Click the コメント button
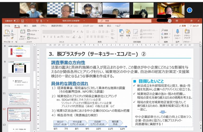Screen dimensions: 203x132 194,26
